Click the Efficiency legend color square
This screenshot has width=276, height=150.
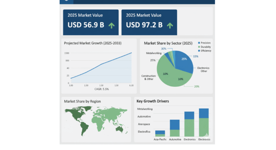pos(198,51)
